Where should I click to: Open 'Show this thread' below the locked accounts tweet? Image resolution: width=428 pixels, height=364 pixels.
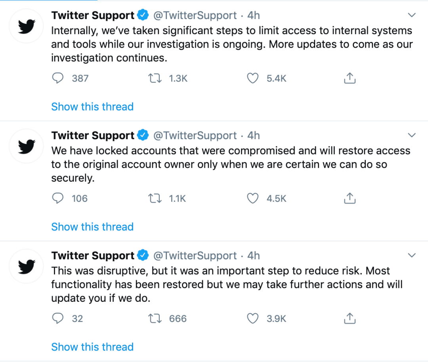click(92, 227)
